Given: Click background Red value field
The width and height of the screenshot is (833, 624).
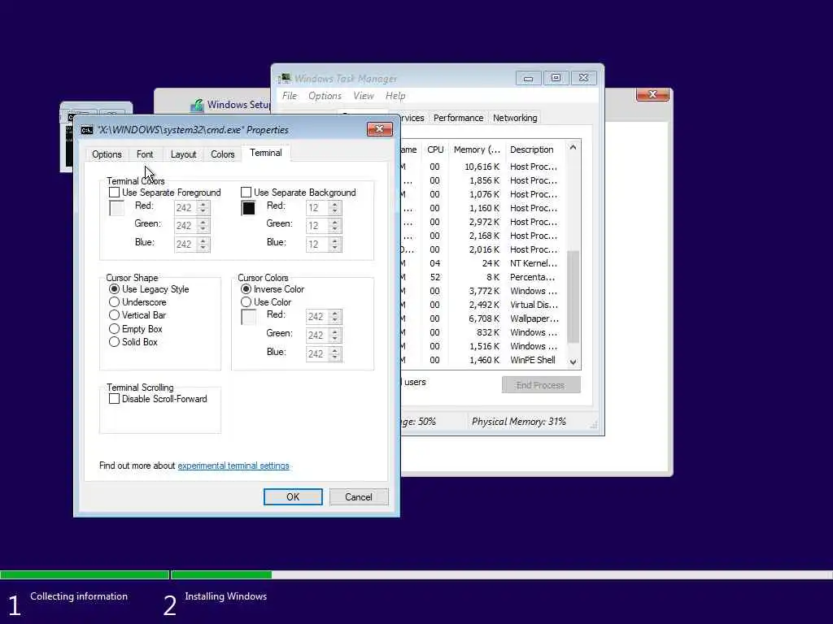Looking at the screenshot, I should (317, 207).
